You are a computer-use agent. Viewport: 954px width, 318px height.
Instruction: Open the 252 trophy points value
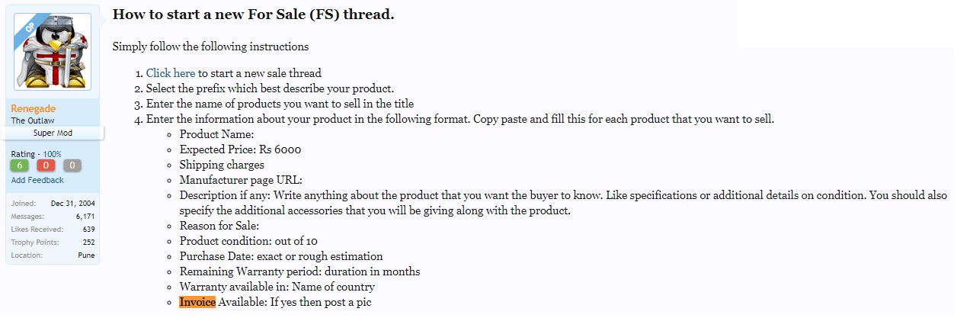tap(88, 243)
